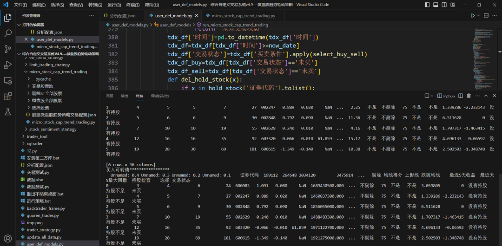This screenshot has height=246, width=502.
Task: Open the run button dropdown arrow
Action: [x=479, y=15]
